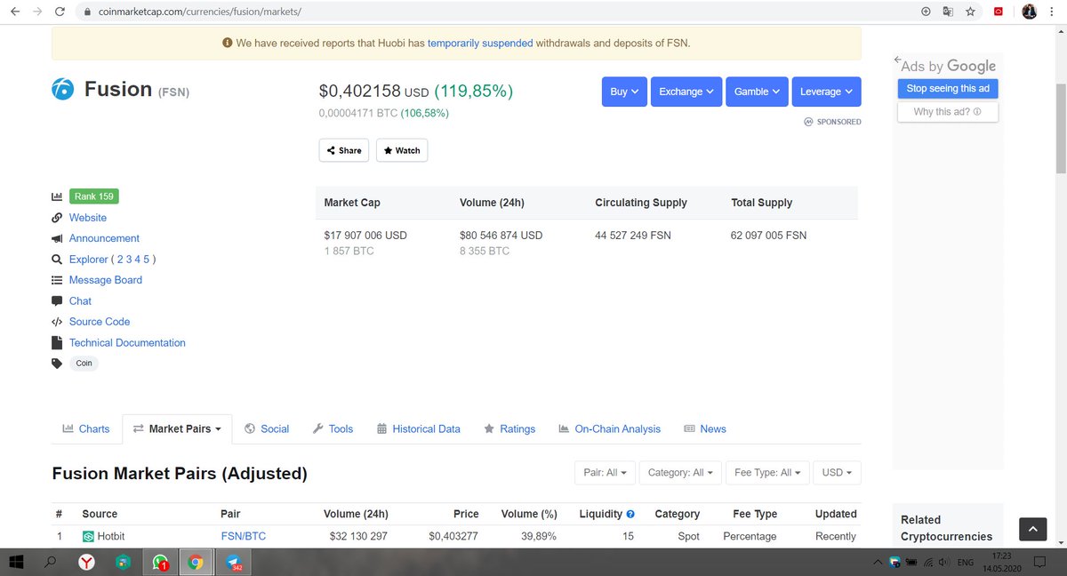Expand the Exchange dropdown
The width and height of the screenshot is (1067, 576).
coord(687,92)
